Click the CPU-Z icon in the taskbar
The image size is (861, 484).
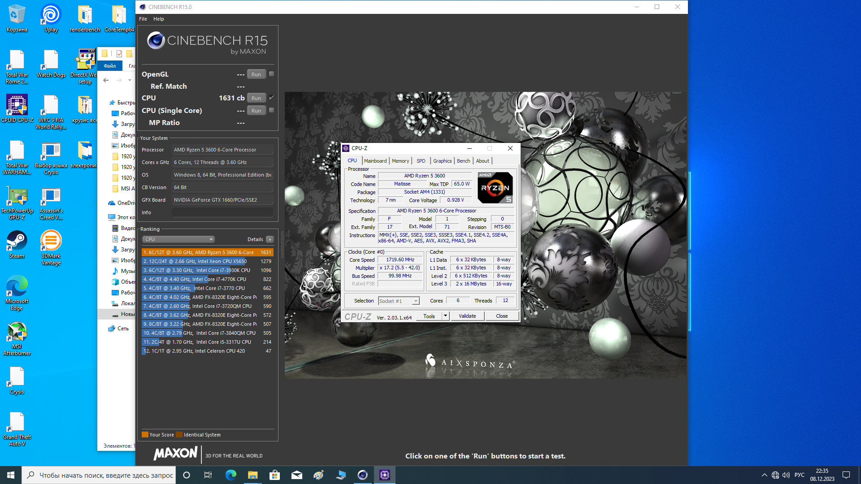point(384,475)
